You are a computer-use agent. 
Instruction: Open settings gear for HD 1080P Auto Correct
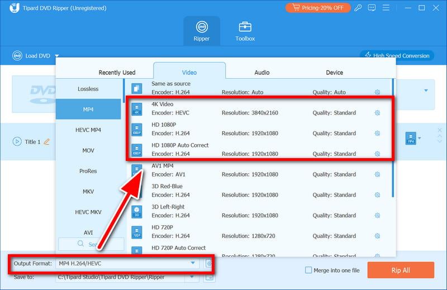pos(377,154)
